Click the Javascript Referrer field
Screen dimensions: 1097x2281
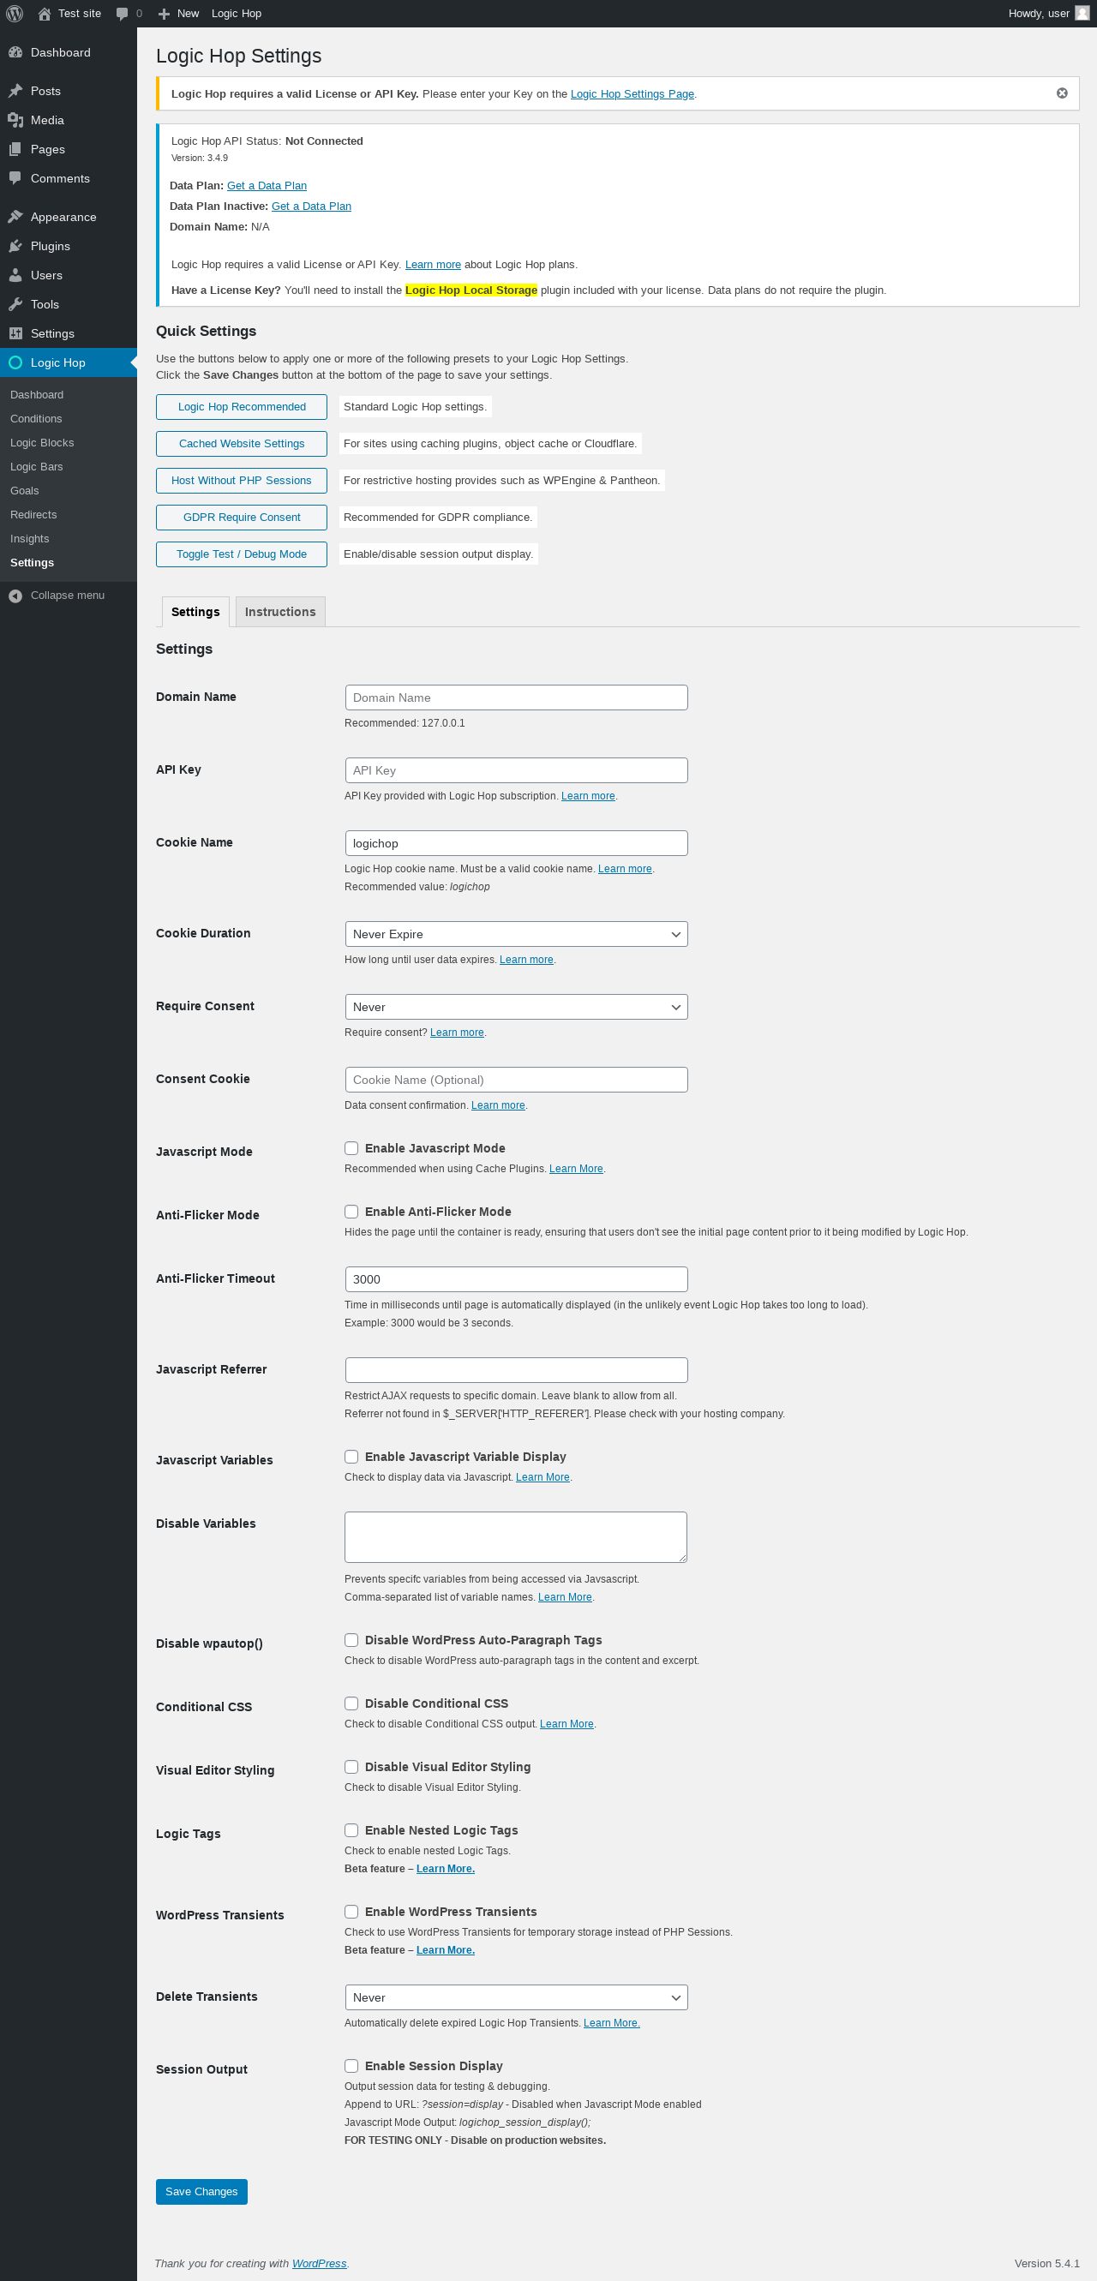(516, 1370)
